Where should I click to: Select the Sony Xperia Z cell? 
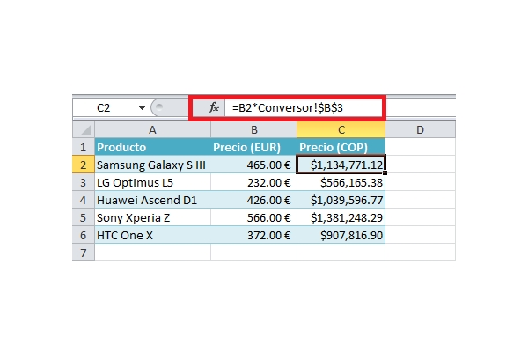pyautogui.click(x=152, y=217)
